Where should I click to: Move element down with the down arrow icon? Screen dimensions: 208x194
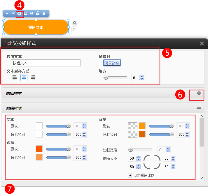(x=13, y=13)
